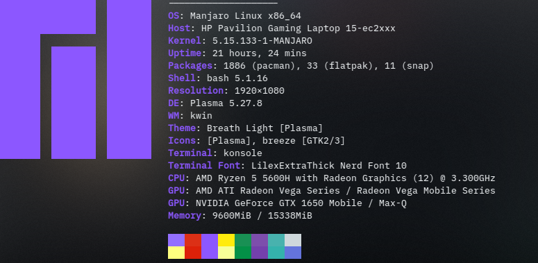Click the bright yellow top-row swatch
Screen dimensions: 538x263
pos(226,240)
